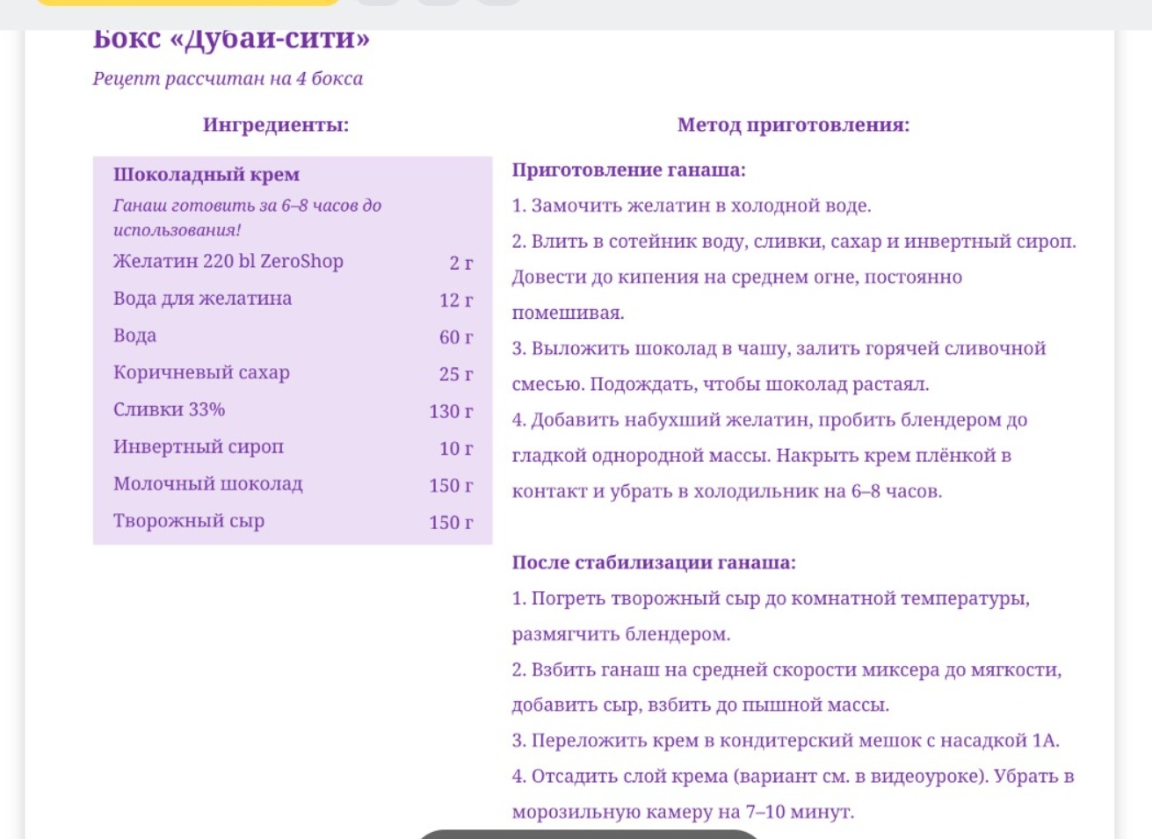
Task: Click step «1. Погреть творожный сыр» line
Action: (x=771, y=599)
